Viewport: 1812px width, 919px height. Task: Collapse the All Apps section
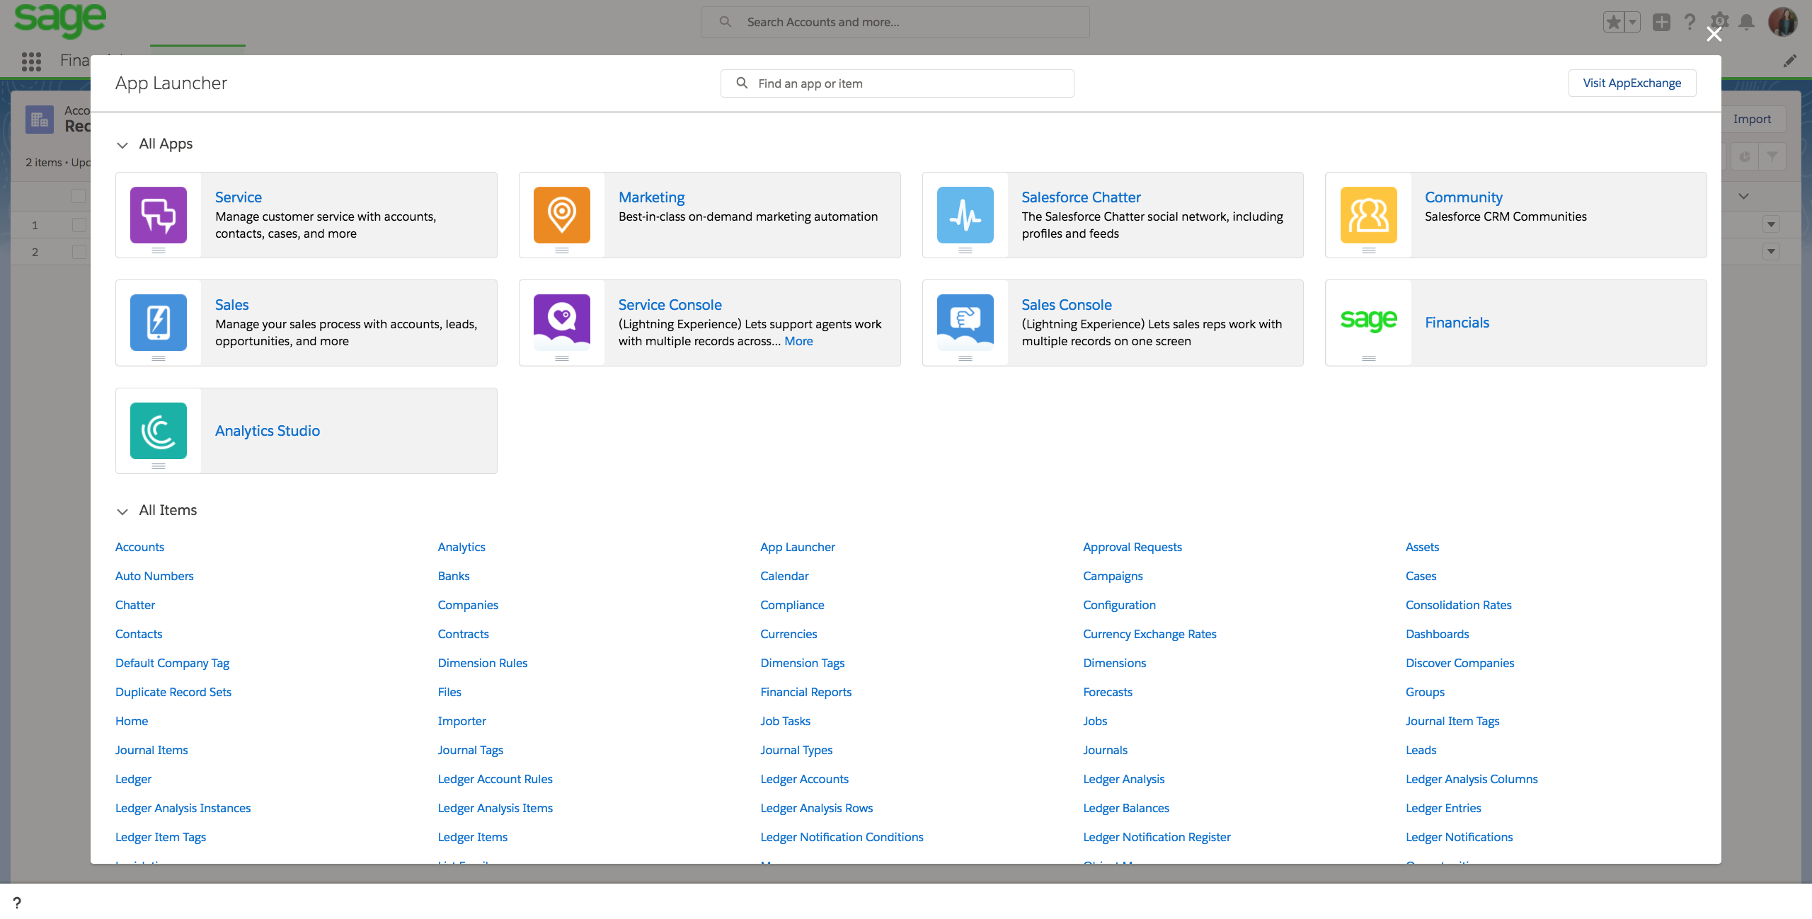122,145
